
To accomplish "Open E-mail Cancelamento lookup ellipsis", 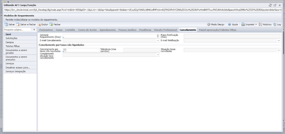I will 158,41.
